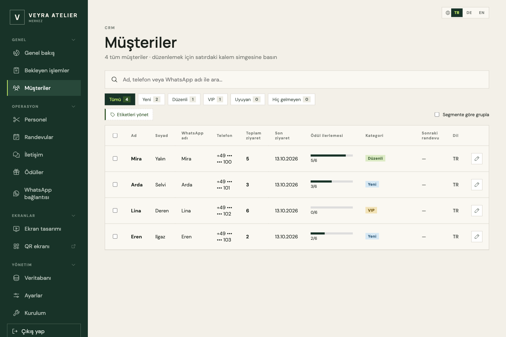This screenshot has height=337, width=506.
Task: Select the checkbox for Eren Ilgaz
Action: [x=115, y=237]
